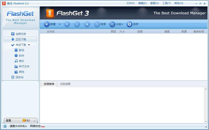Image resolution: width=209 pixels, height=130 pixels.
Task: Click the scrollbar up arrow in bottom panel
Action: click(206, 89)
